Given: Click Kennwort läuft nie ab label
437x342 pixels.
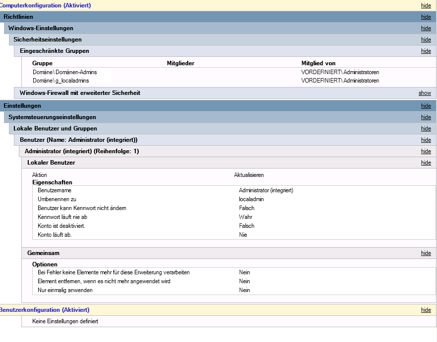Looking at the screenshot, I should [62, 217].
